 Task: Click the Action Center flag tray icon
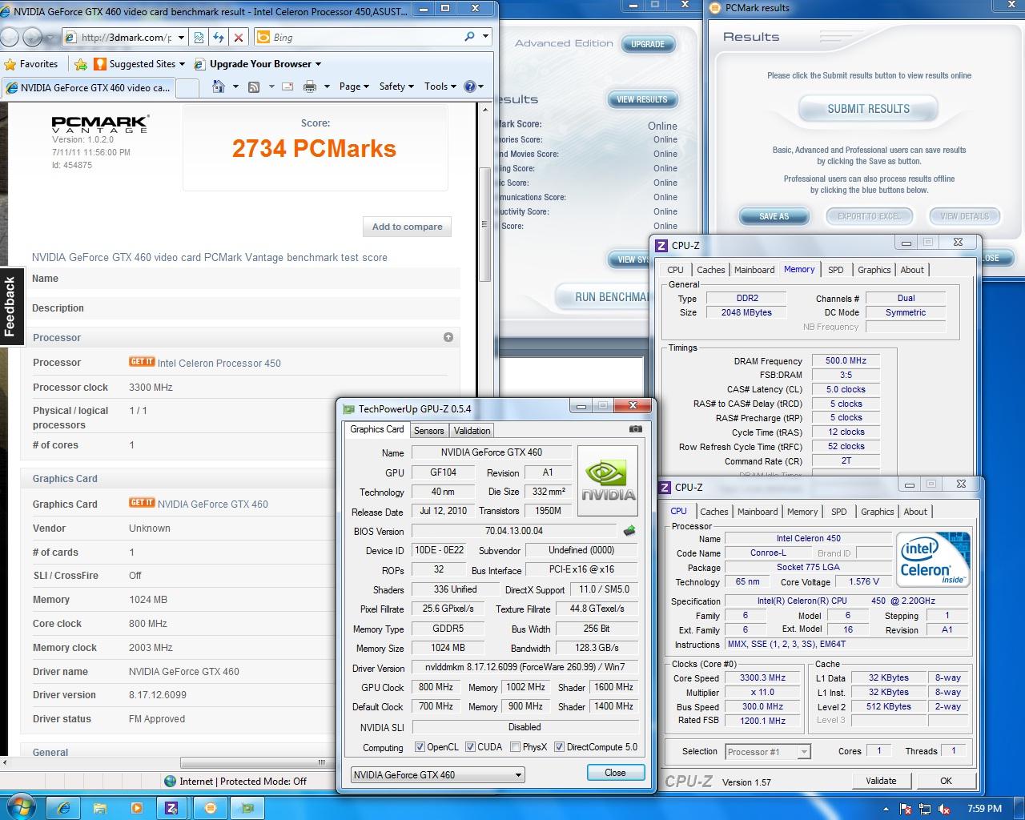[x=906, y=809]
